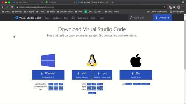
Task: Open the Reading list
Action: pos(177,12)
